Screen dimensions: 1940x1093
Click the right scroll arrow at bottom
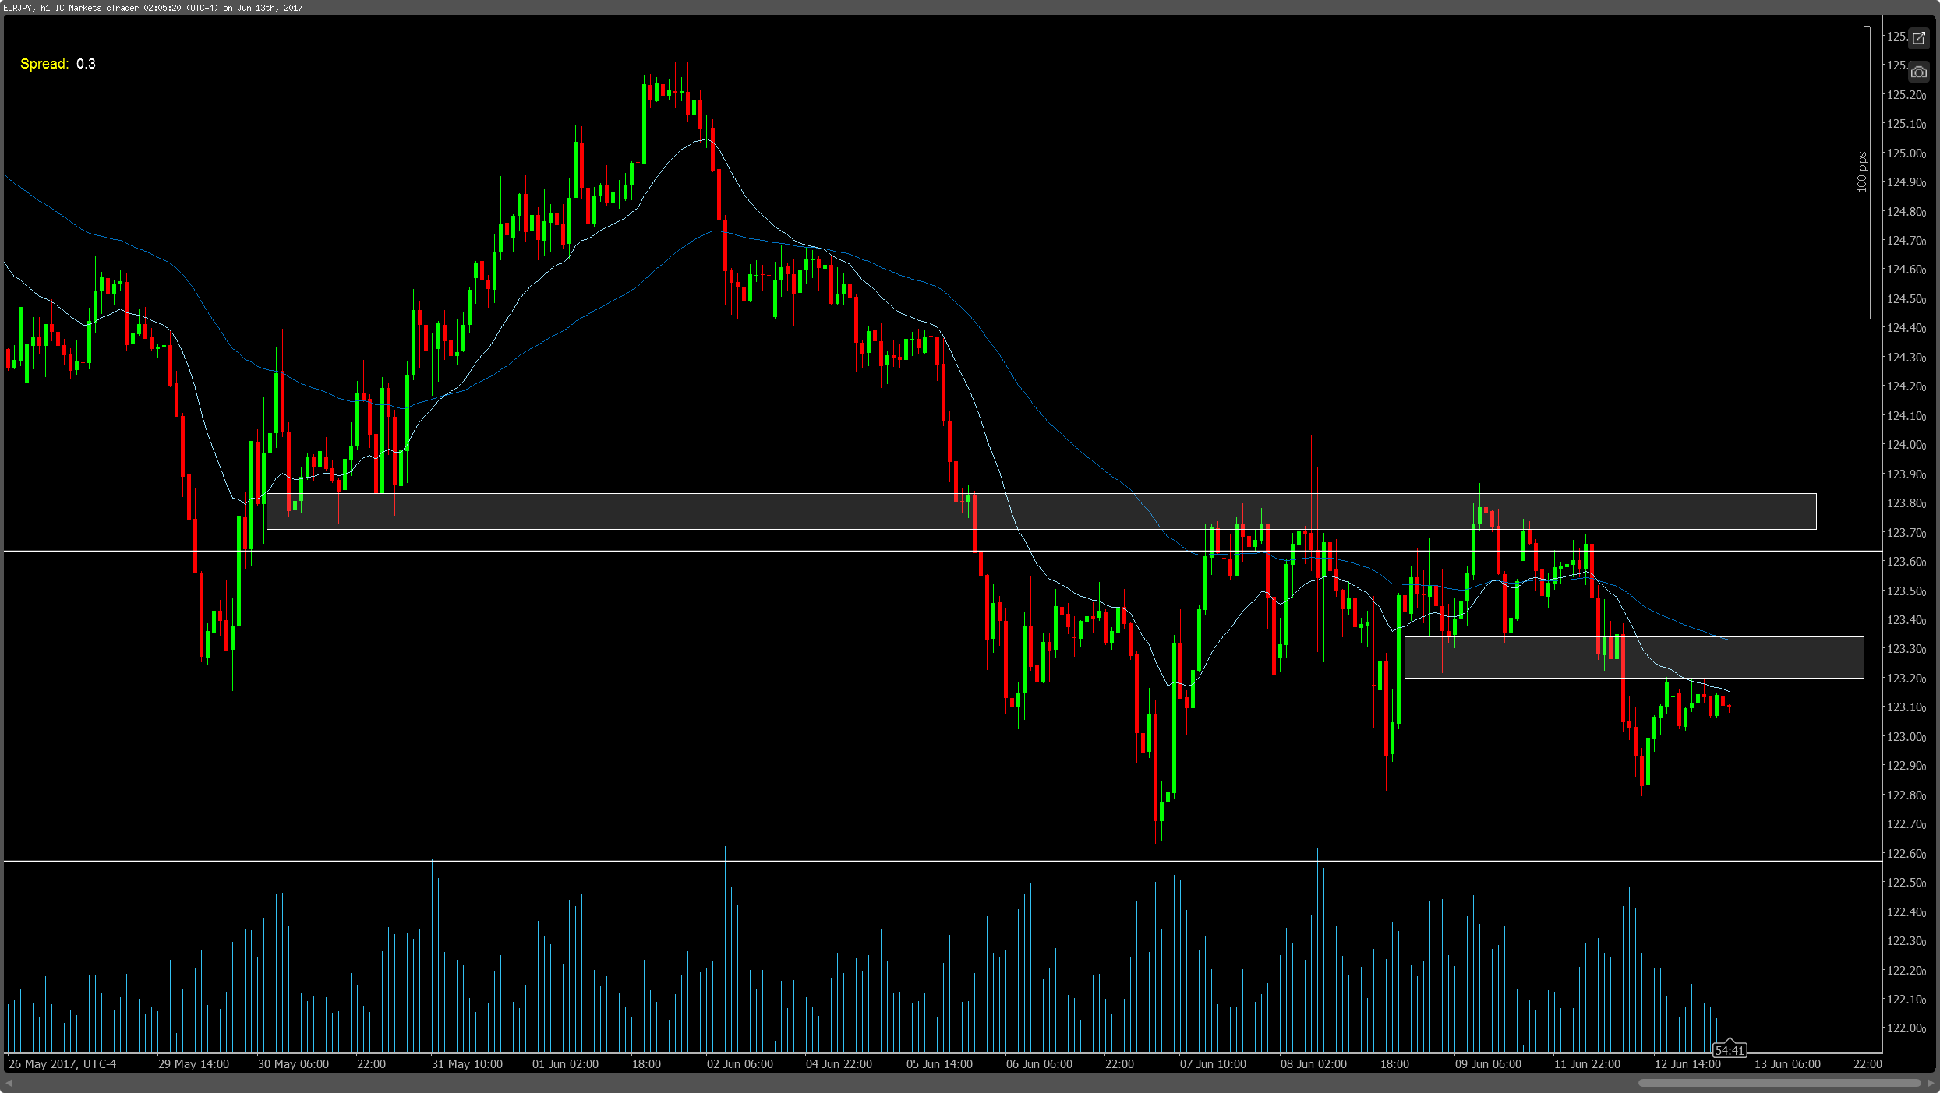click(1931, 1083)
